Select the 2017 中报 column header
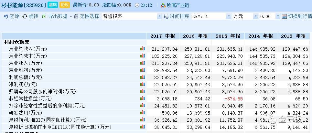Viewport: 312px width, 133px height. point(163,36)
